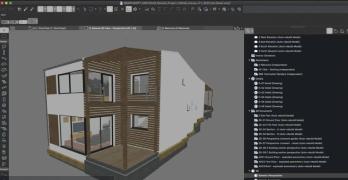The width and height of the screenshot is (348, 180).
Task: Select the Curtain Wall grid tool icon
Action: tap(4, 93)
